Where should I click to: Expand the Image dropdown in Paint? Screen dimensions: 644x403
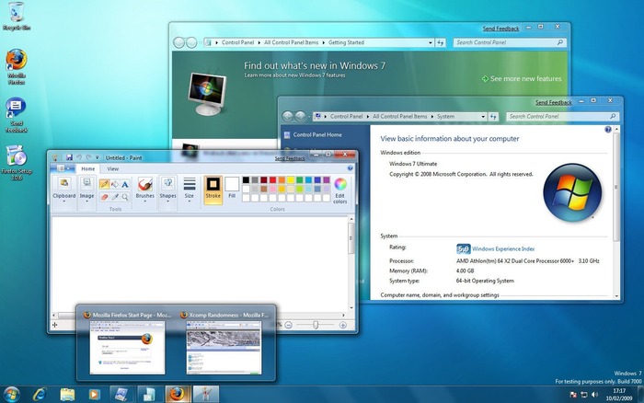86,192
